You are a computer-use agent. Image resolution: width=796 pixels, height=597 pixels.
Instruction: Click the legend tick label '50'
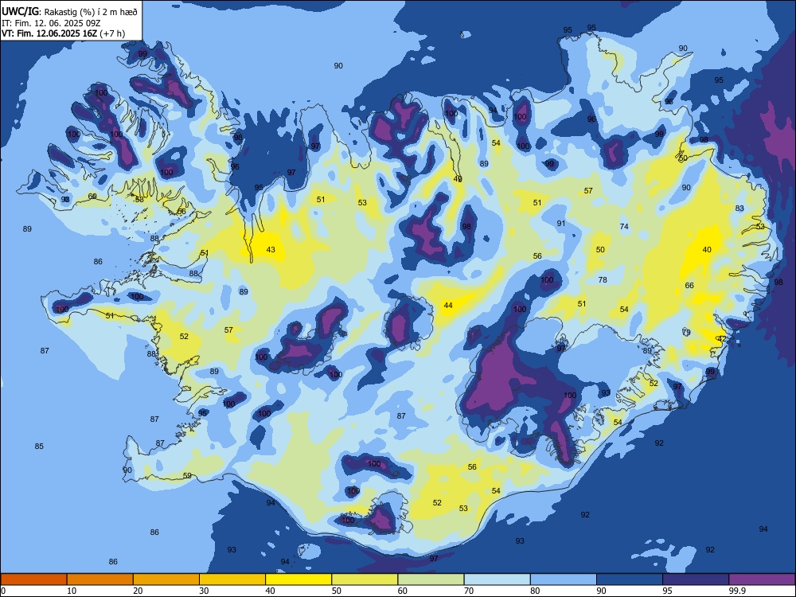(x=337, y=591)
